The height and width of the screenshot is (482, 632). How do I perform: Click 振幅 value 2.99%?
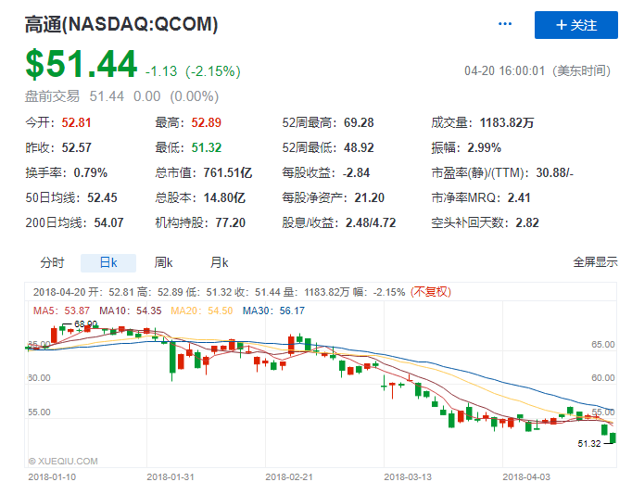(484, 147)
